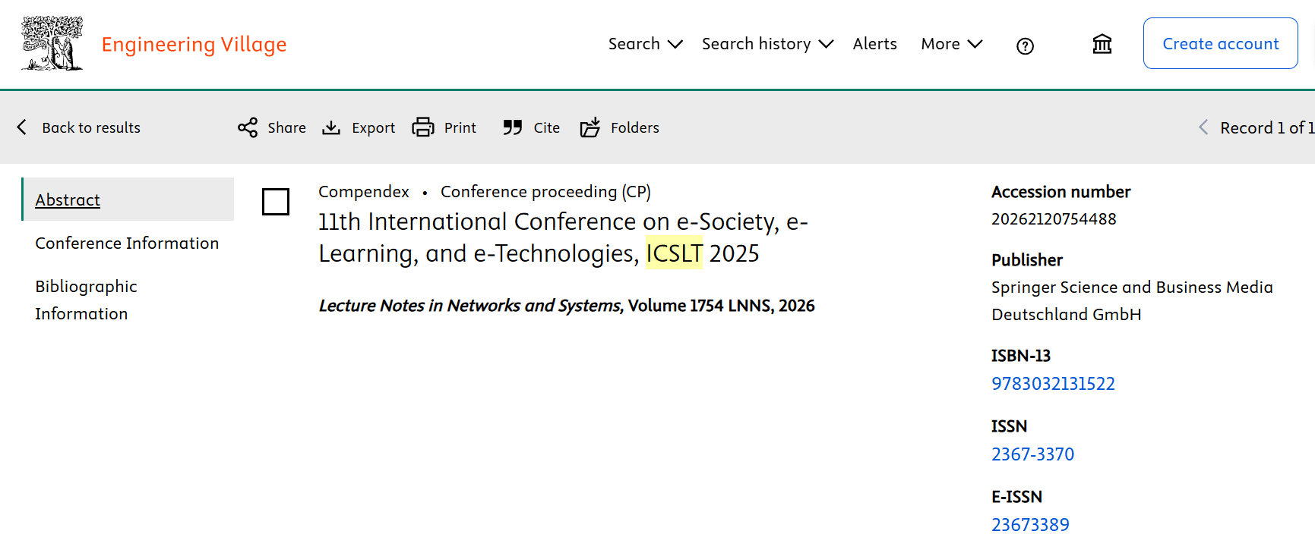1315x553 pixels.
Task: Open E-ISSN link 23673389
Action: point(1030,525)
